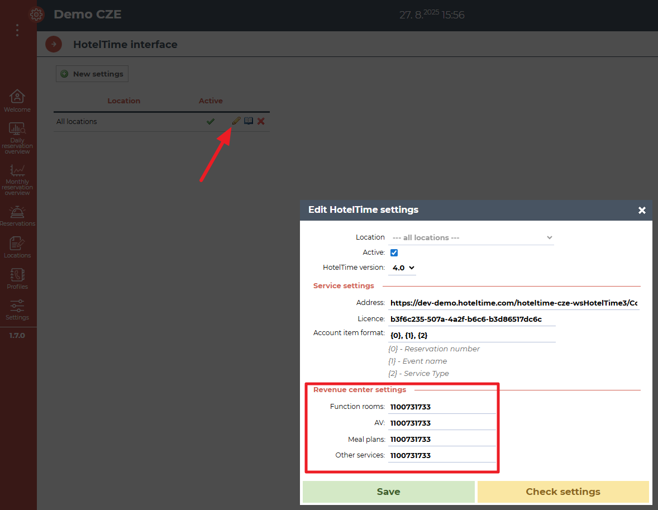This screenshot has width=658, height=510.
Task: Click the Address input field
Action: 514,303
